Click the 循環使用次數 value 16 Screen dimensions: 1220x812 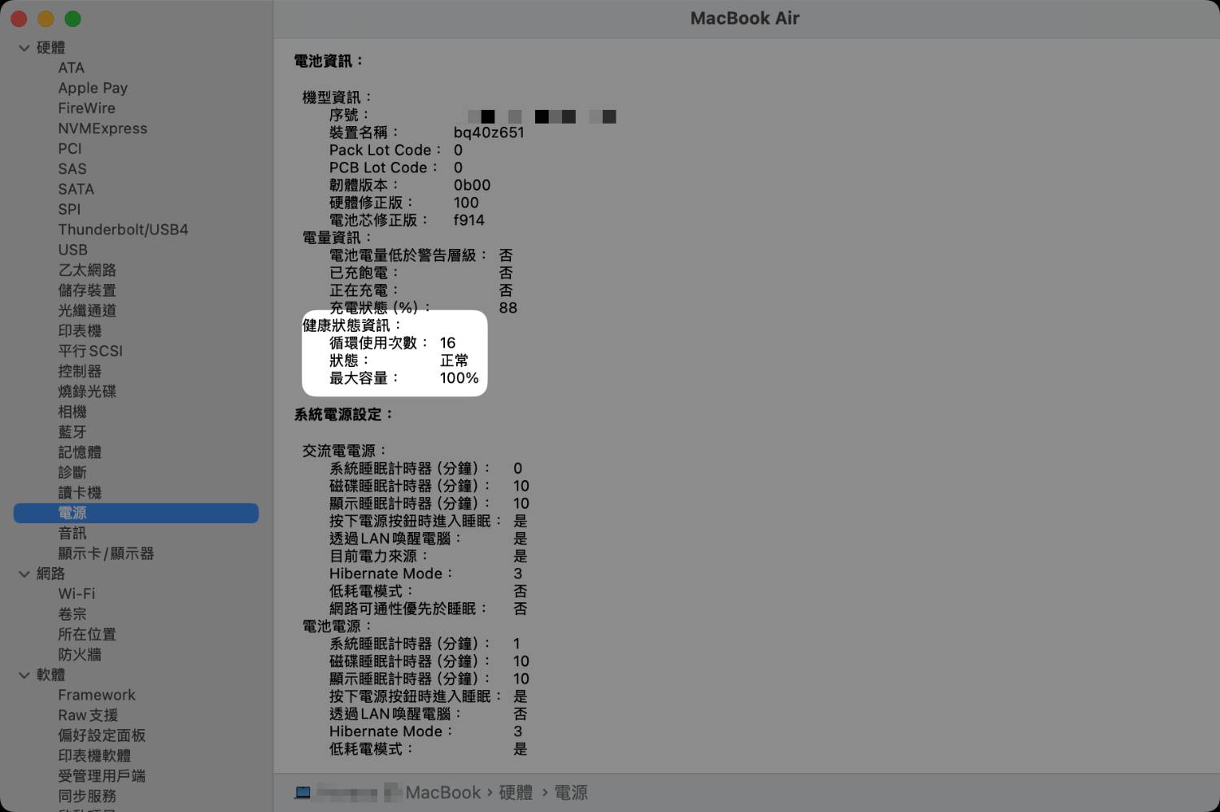coord(447,343)
